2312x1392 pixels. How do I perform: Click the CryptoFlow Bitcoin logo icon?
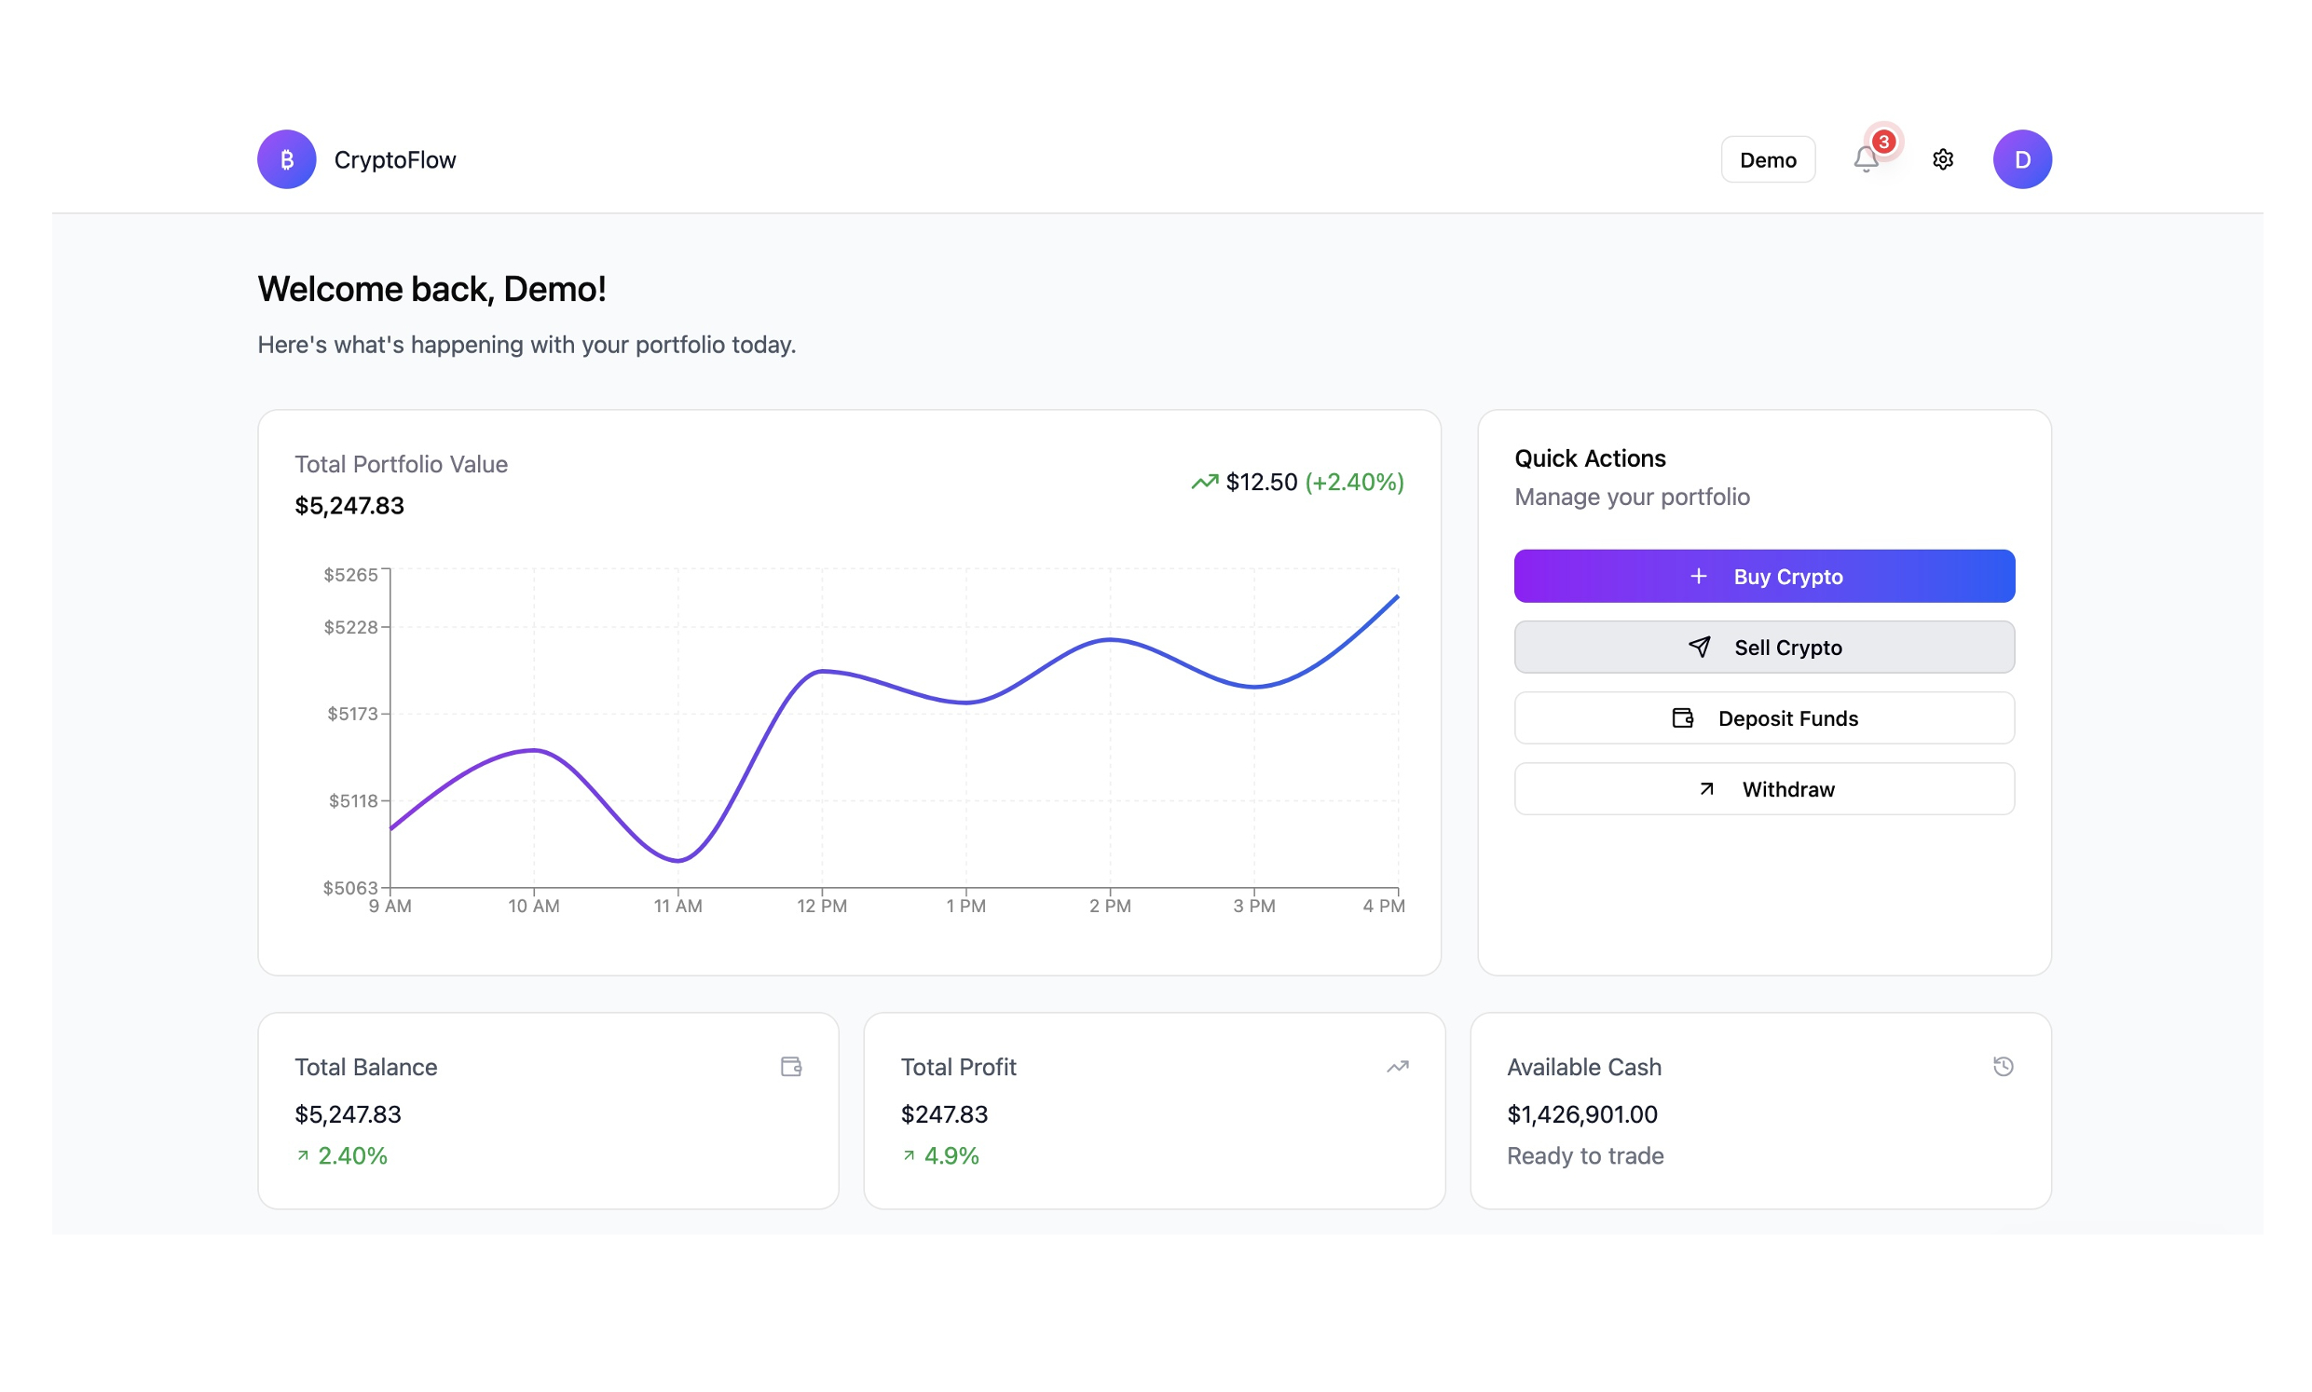pos(286,159)
